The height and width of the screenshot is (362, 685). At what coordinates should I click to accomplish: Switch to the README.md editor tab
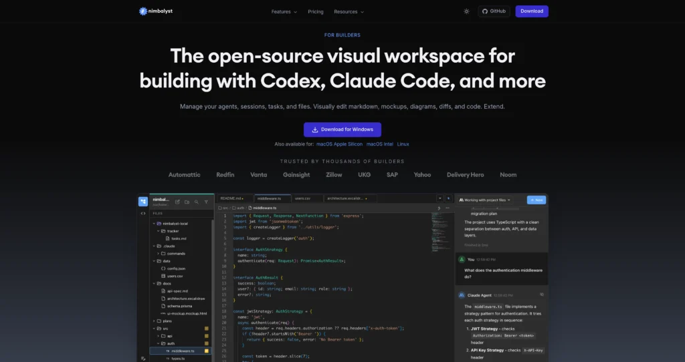point(235,198)
